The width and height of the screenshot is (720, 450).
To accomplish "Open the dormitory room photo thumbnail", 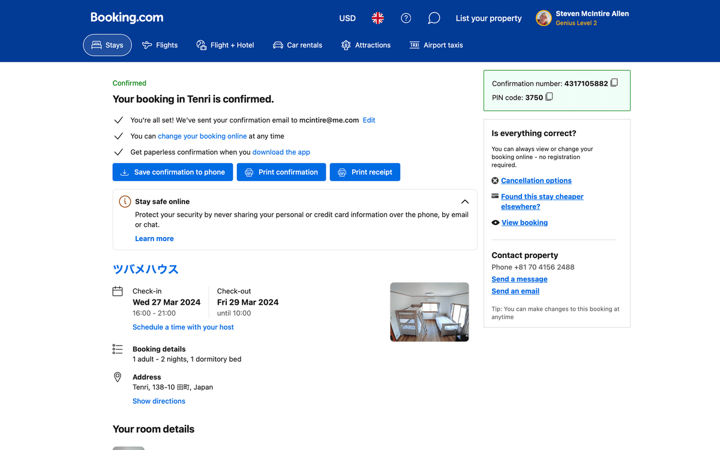I will [x=430, y=312].
